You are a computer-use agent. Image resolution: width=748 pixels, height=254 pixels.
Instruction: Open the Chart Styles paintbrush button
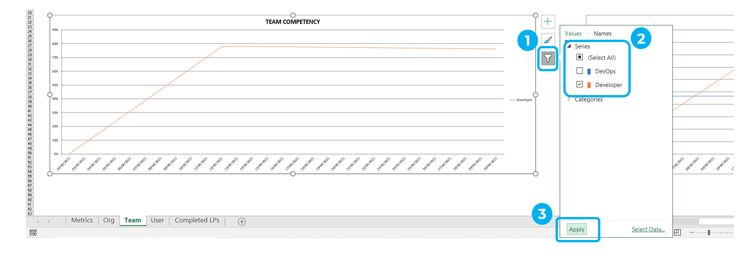pyautogui.click(x=548, y=40)
